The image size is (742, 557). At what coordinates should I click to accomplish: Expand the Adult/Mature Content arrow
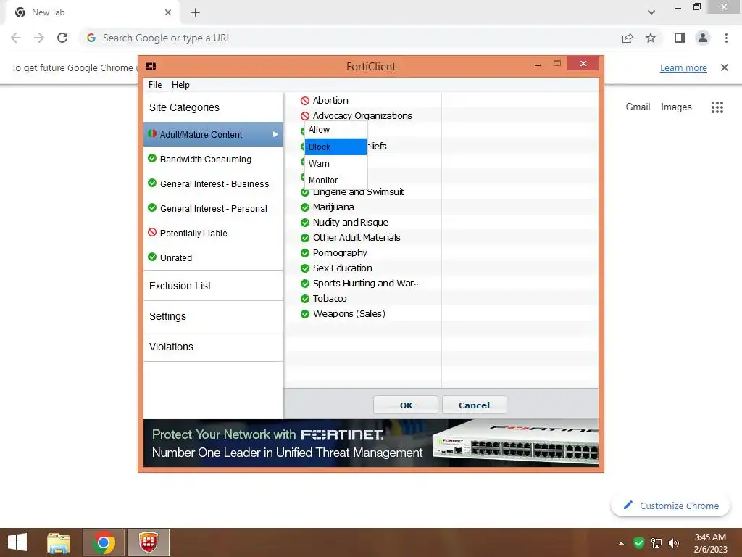tap(275, 134)
